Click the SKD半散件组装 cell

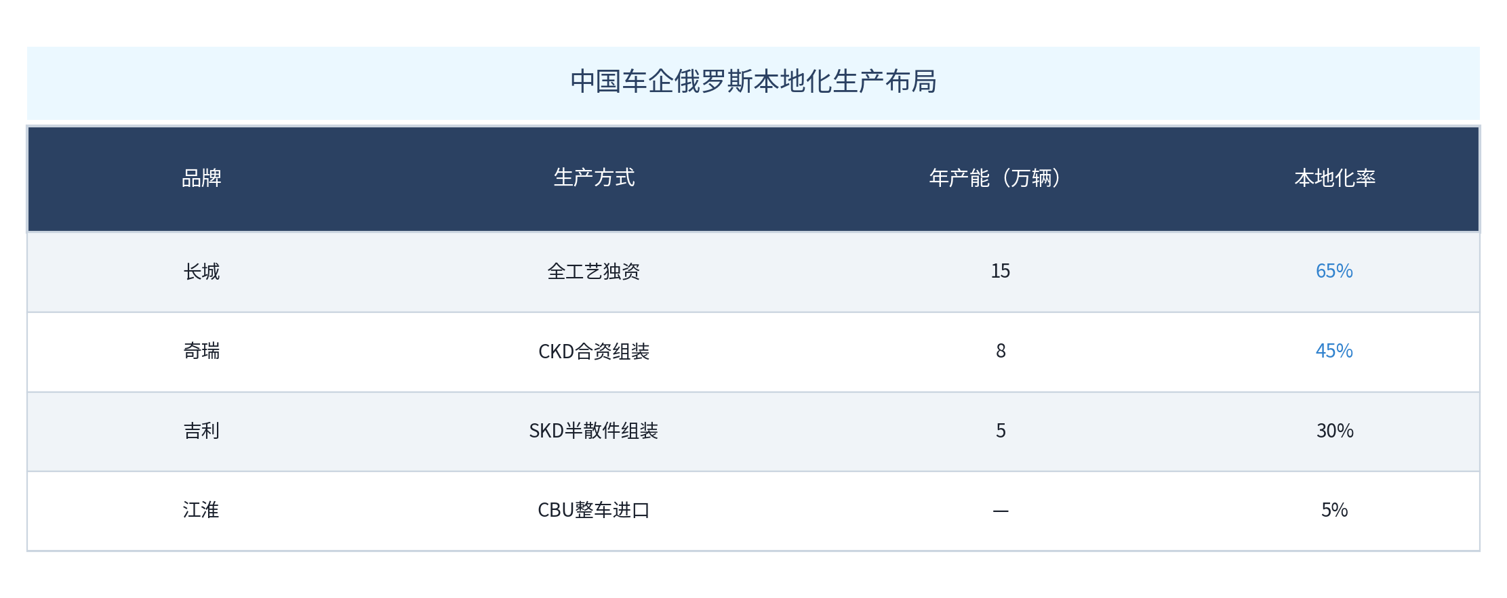594,431
